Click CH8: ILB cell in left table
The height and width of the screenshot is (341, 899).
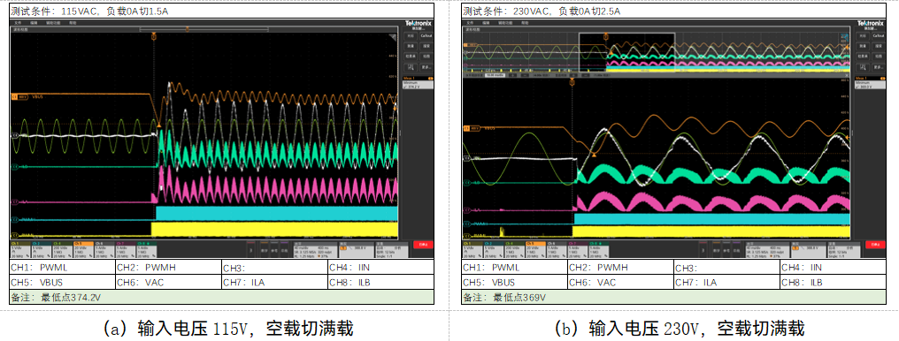pyautogui.click(x=380, y=282)
